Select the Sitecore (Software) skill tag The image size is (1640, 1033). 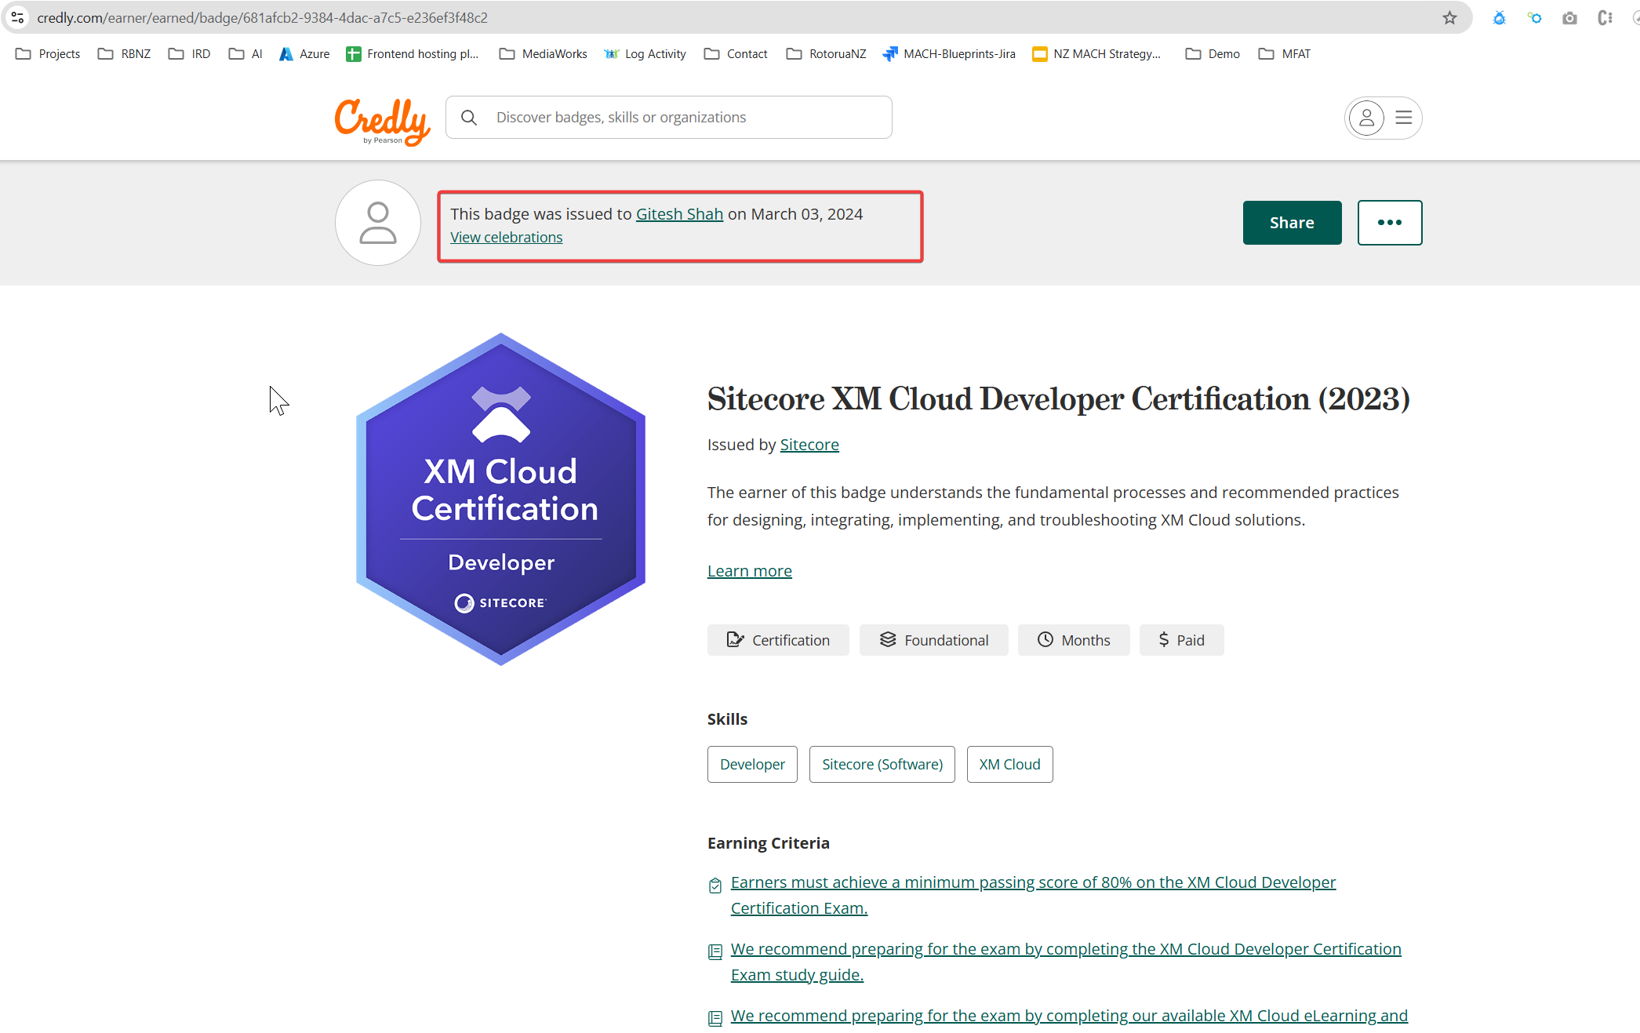pyautogui.click(x=882, y=764)
